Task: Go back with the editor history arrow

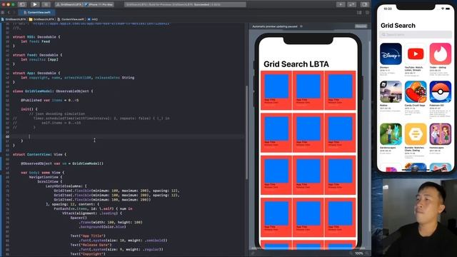Action: tap(9, 13)
